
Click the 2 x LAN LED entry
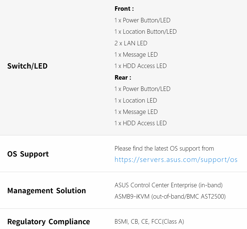coord(131,43)
